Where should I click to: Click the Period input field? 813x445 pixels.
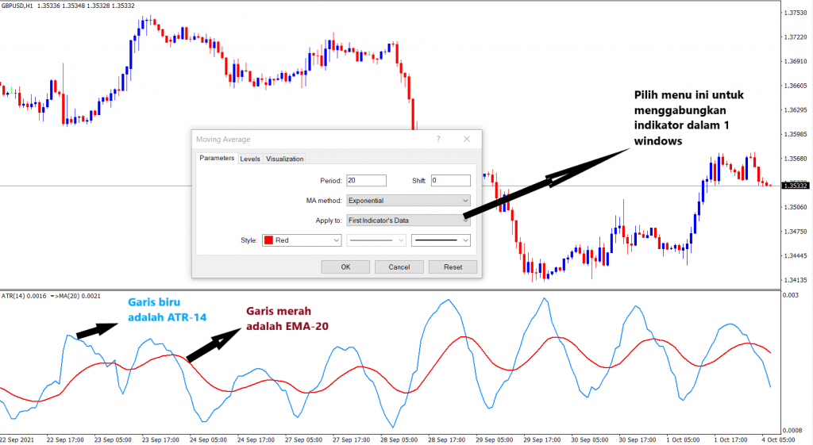point(366,180)
